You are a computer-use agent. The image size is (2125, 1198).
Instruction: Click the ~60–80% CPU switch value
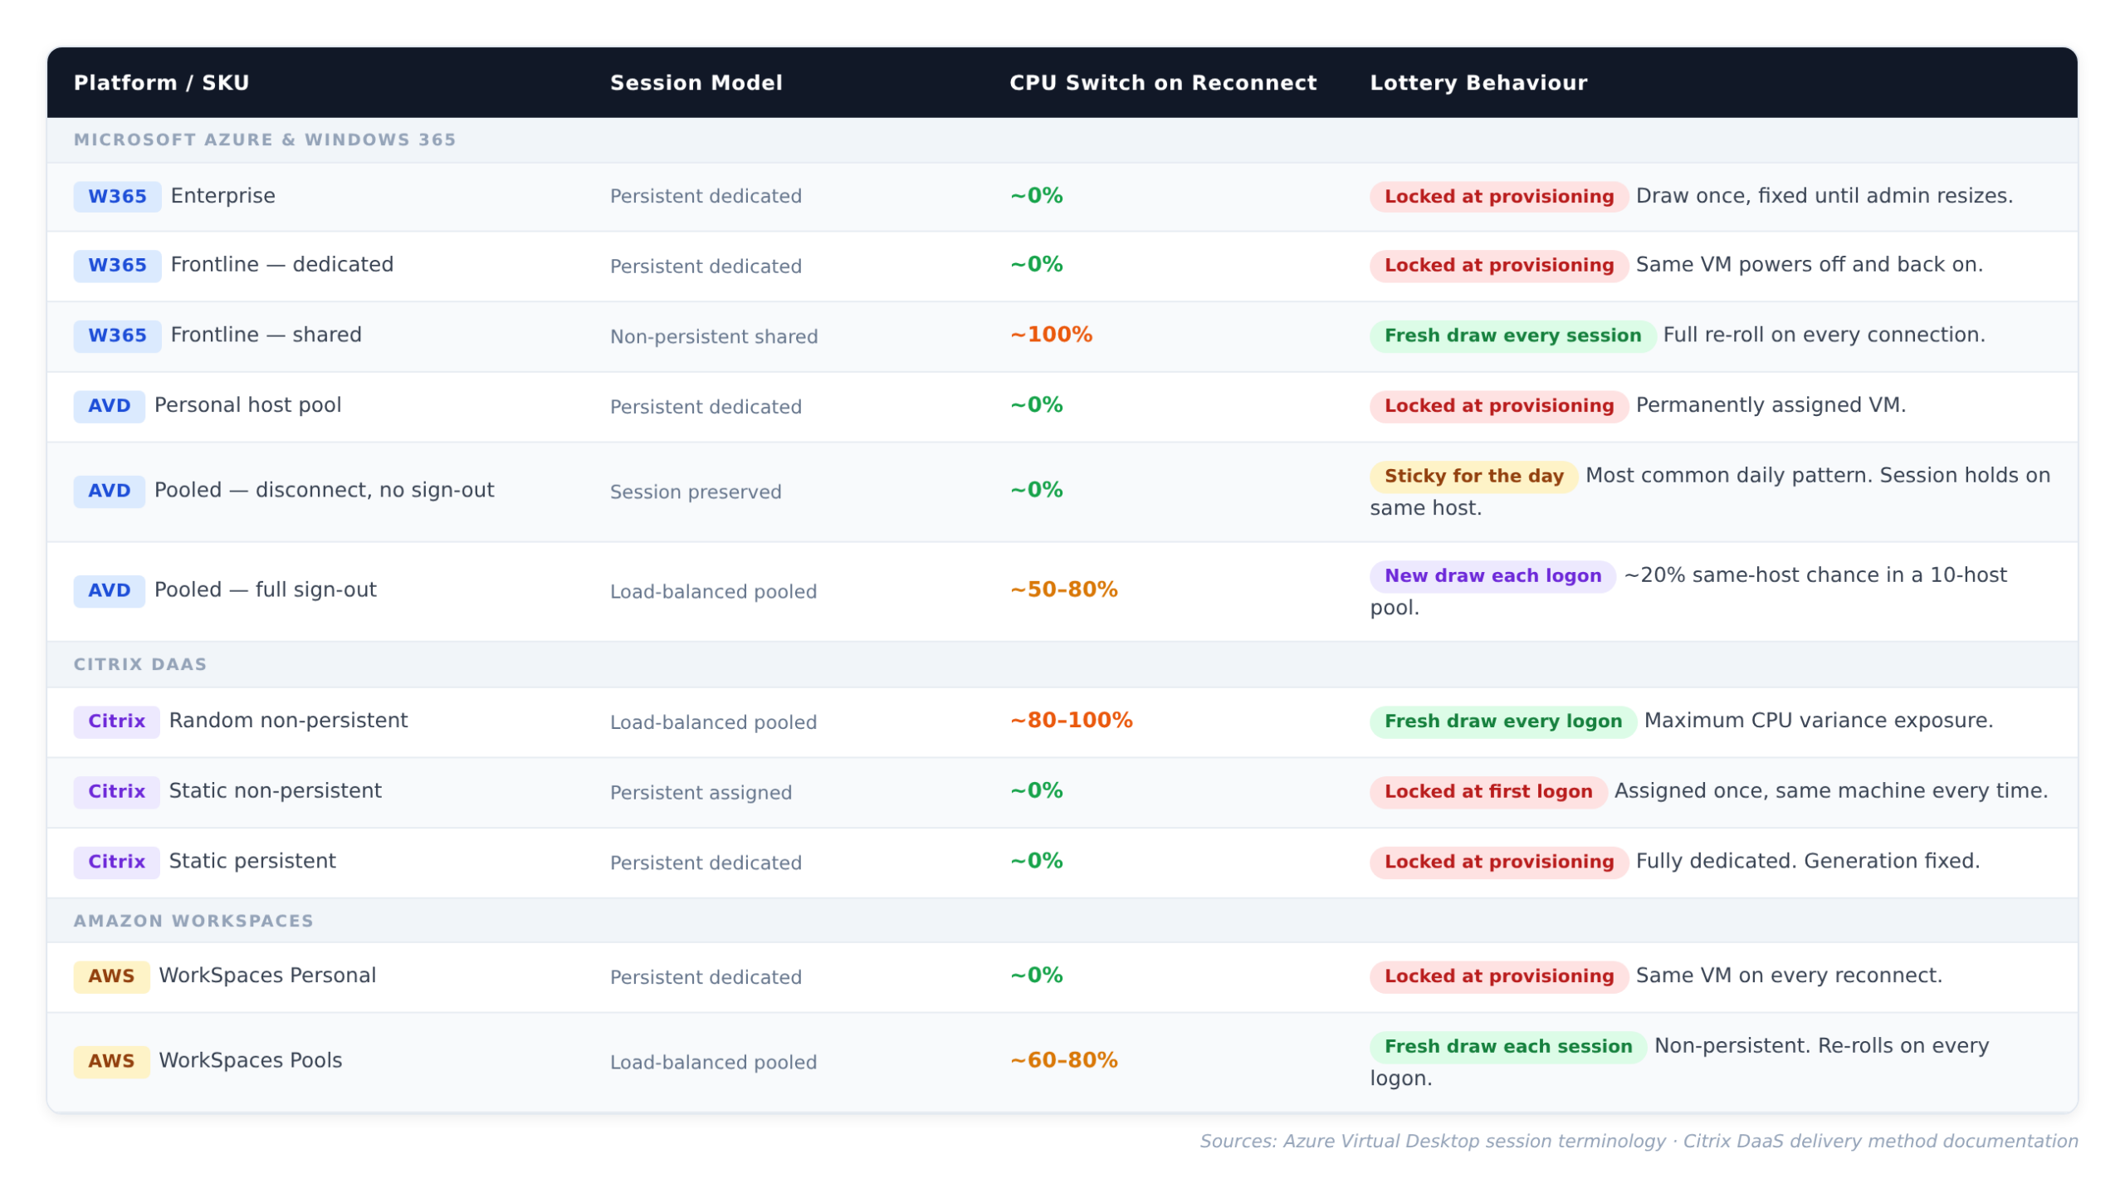coord(1063,1060)
